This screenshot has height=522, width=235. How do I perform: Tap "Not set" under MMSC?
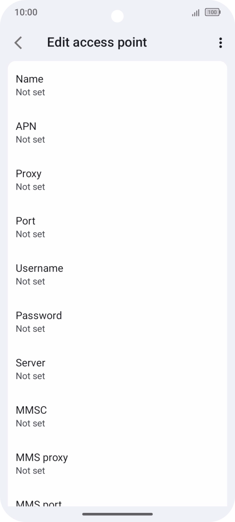31,423
